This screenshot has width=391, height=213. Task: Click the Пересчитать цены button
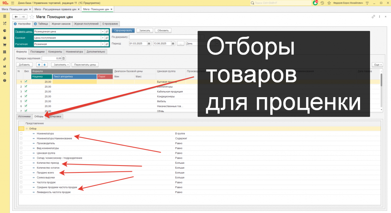[x=85, y=65]
